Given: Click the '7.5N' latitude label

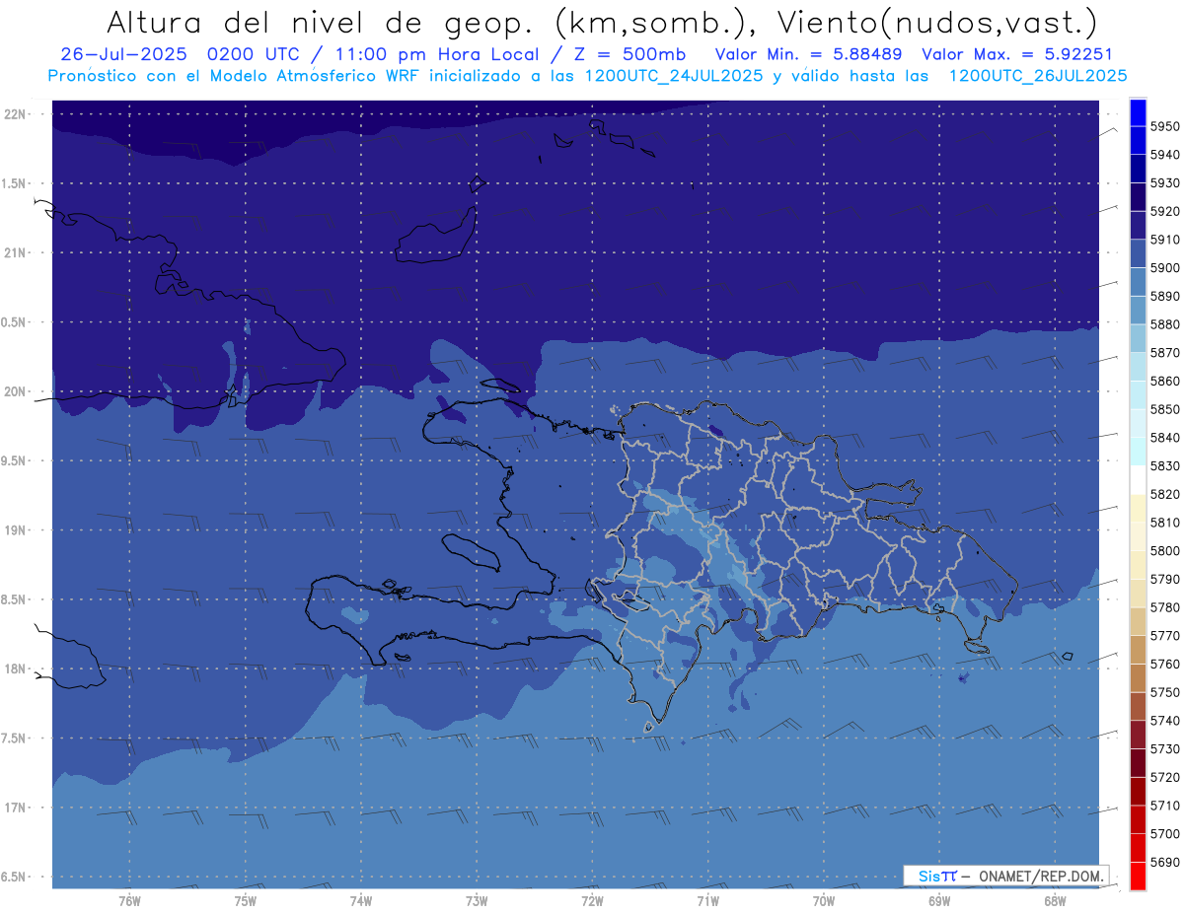Looking at the screenshot, I should [x=13, y=738].
